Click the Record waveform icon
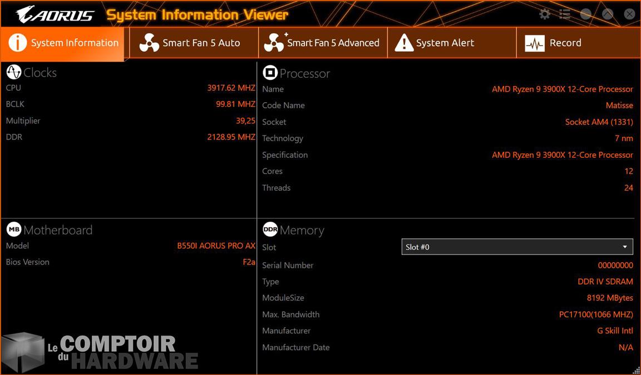This screenshot has width=641, height=375. pos(535,43)
